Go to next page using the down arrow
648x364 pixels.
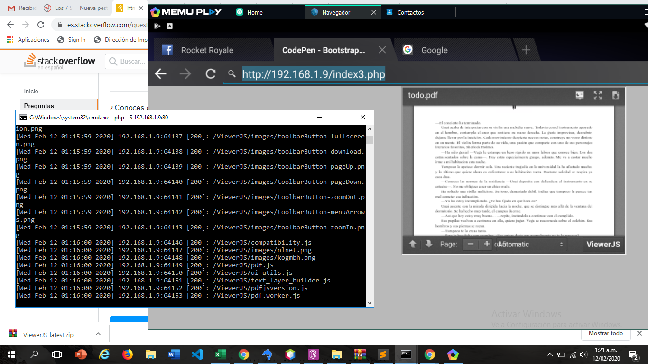pos(429,244)
